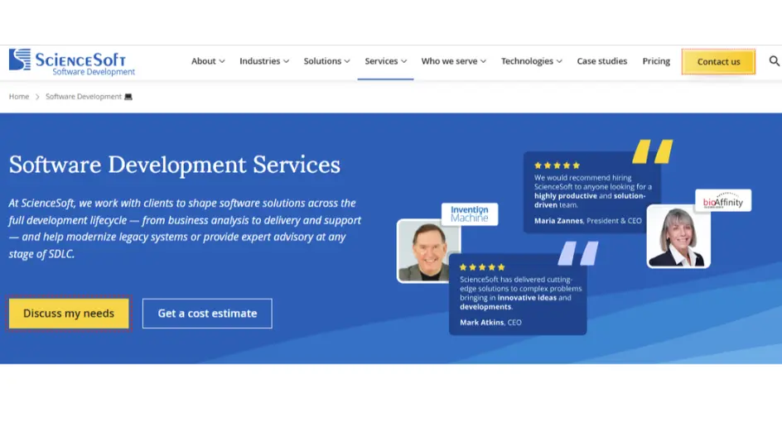Click the Contact us button

(x=719, y=62)
